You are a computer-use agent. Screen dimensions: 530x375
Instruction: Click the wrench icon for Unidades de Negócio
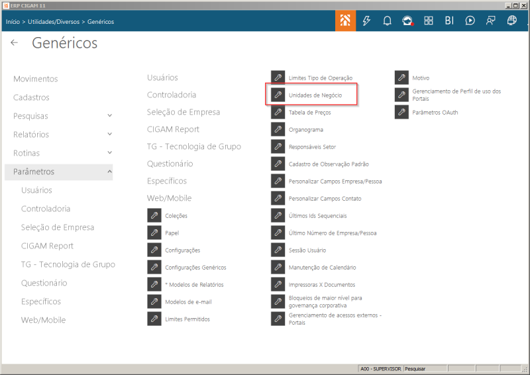coord(278,95)
